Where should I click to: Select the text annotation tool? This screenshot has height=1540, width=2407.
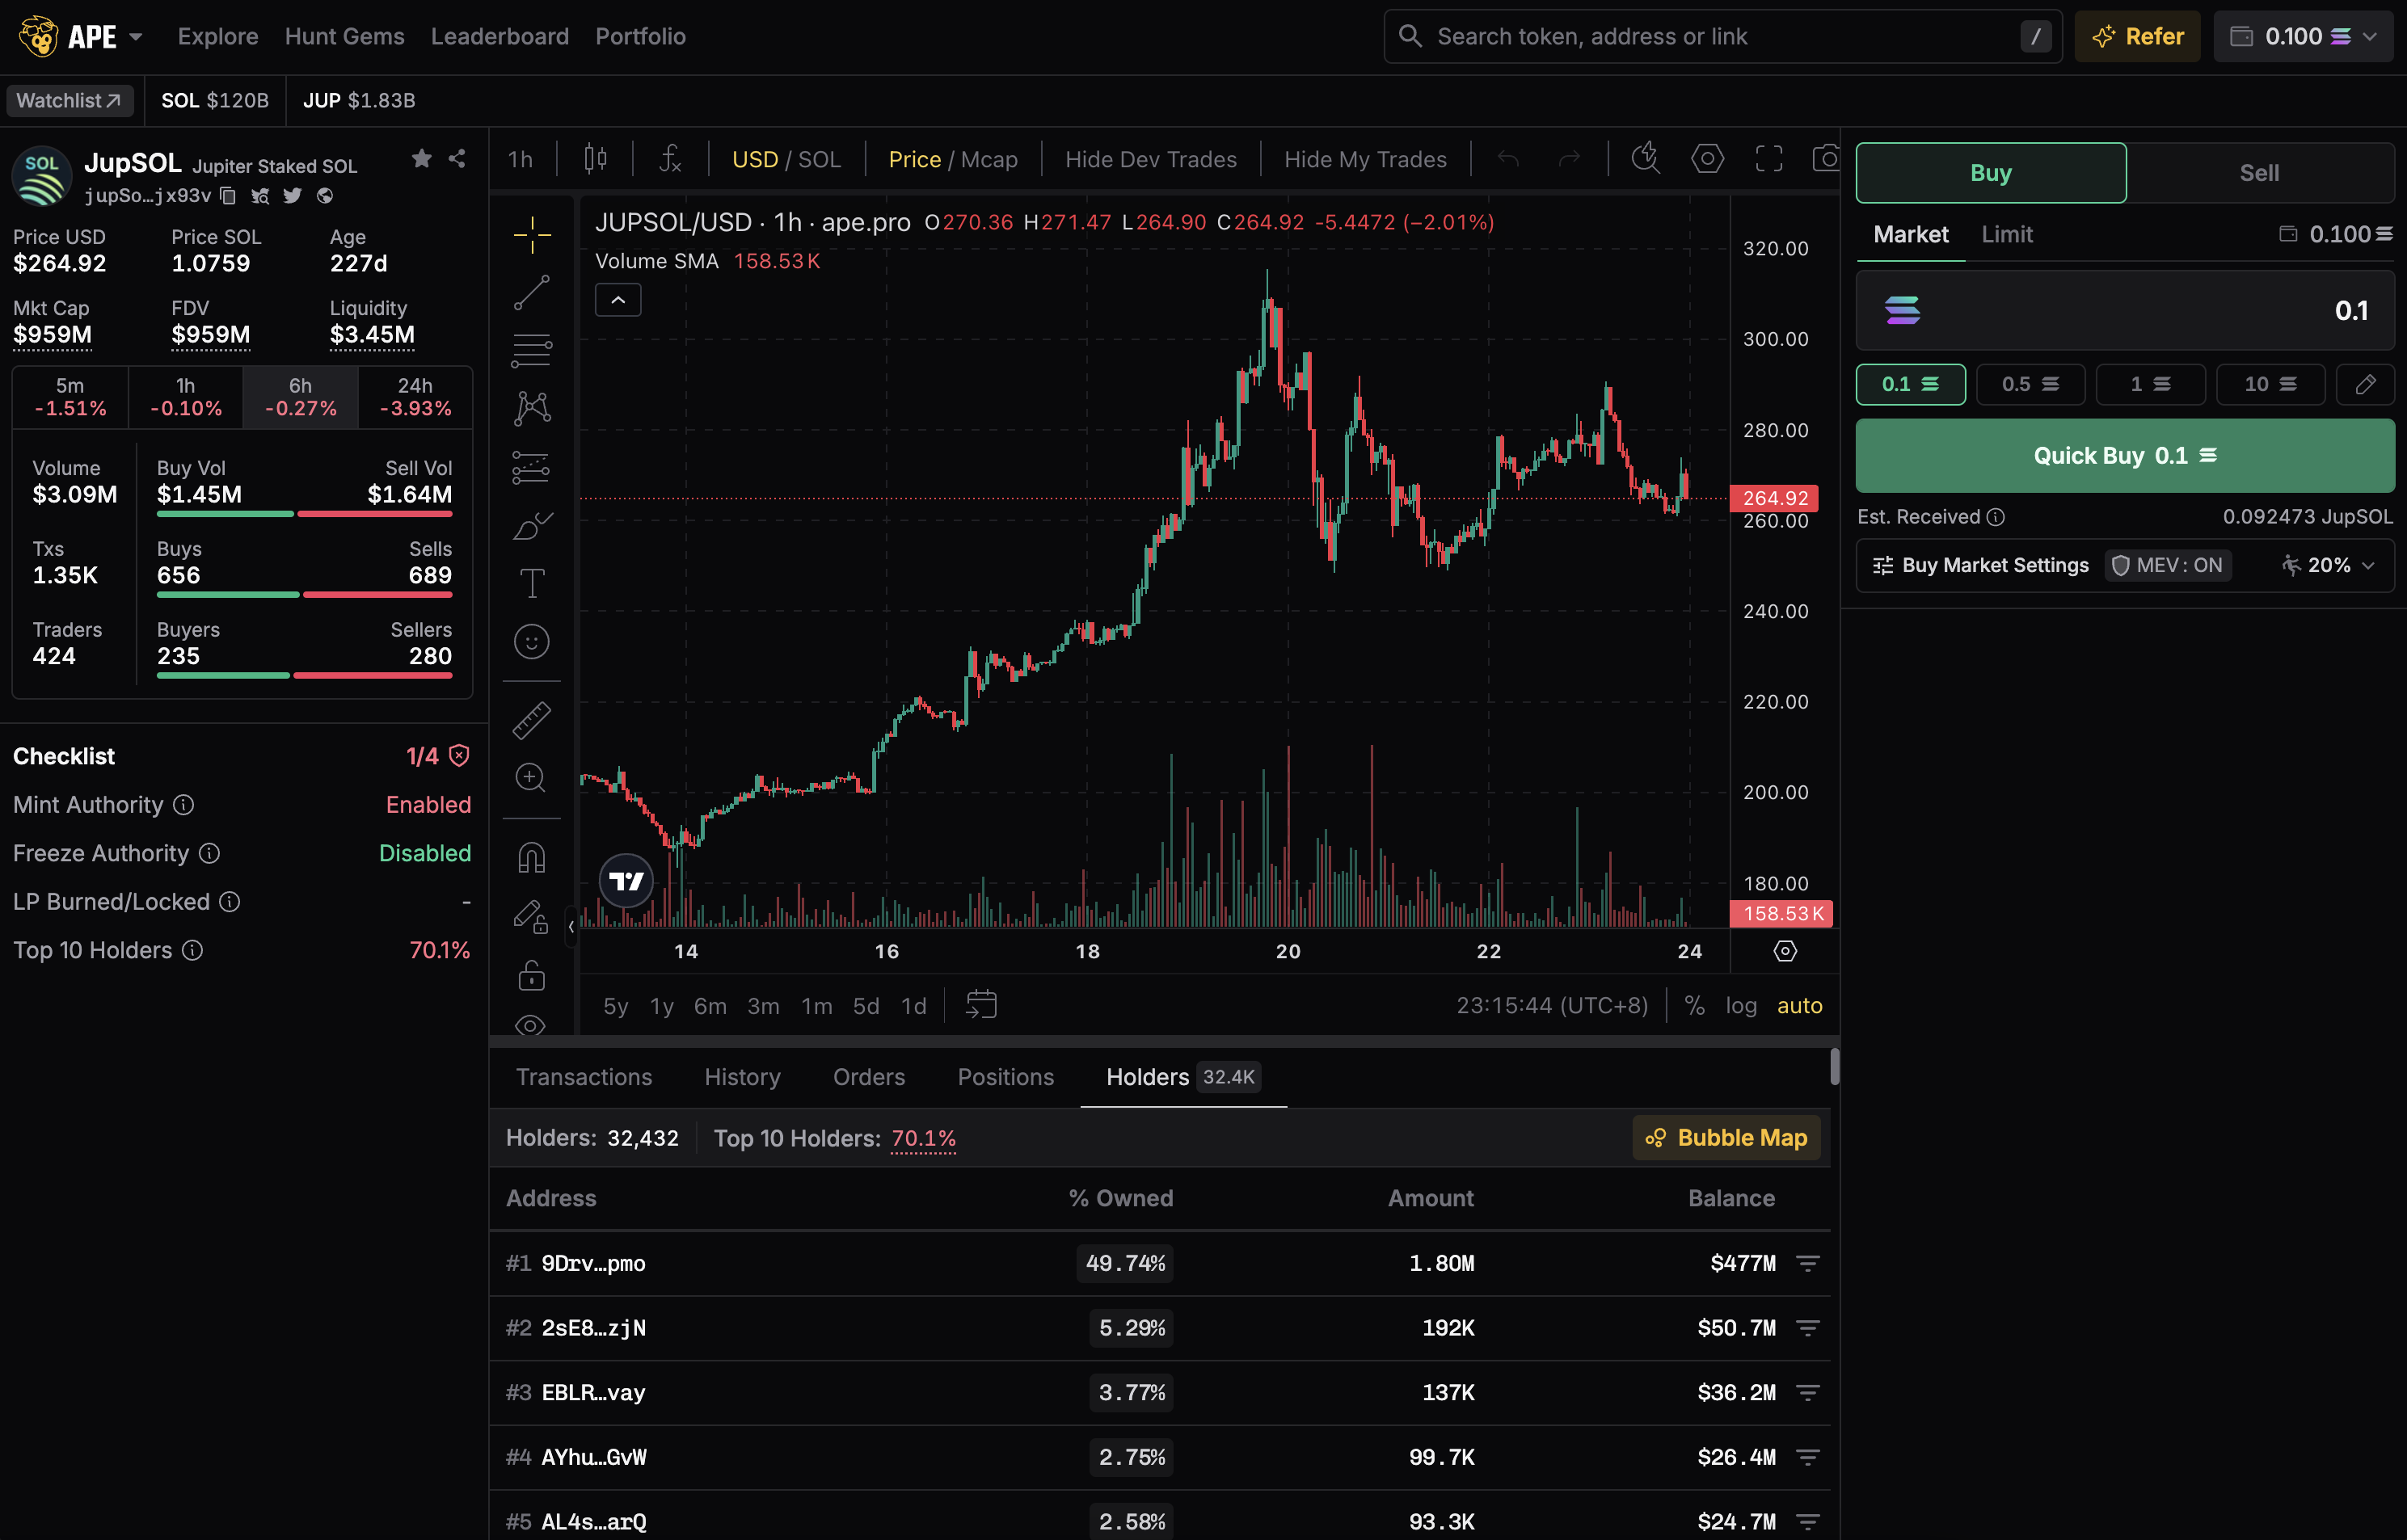click(531, 583)
